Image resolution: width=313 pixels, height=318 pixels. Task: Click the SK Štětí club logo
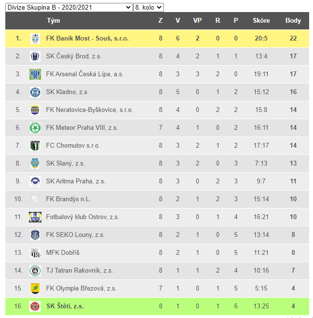(x=35, y=306)
